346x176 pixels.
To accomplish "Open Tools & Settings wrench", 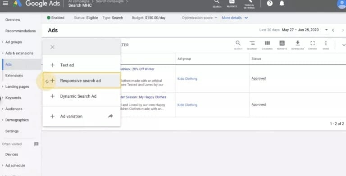I will [x=249, y=4].
